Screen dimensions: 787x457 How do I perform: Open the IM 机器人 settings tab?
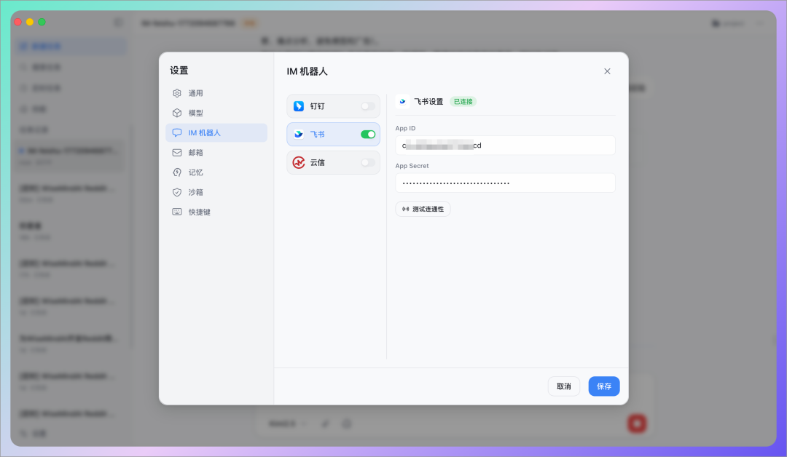coord(216,132)
